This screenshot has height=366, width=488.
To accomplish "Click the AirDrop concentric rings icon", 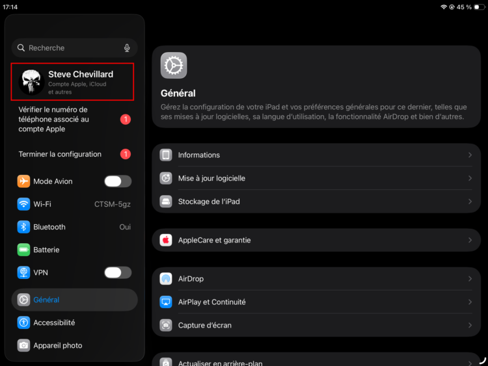I will coord(166,279).
